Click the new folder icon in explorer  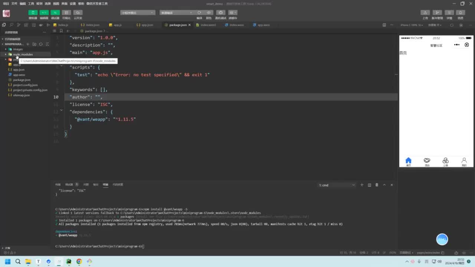tap(34, 44)
